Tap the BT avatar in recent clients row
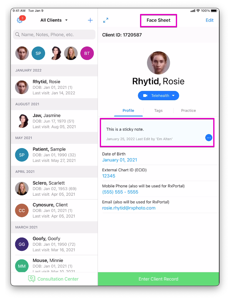The height and width of the screenshot is (299, 230). point(87,53)
